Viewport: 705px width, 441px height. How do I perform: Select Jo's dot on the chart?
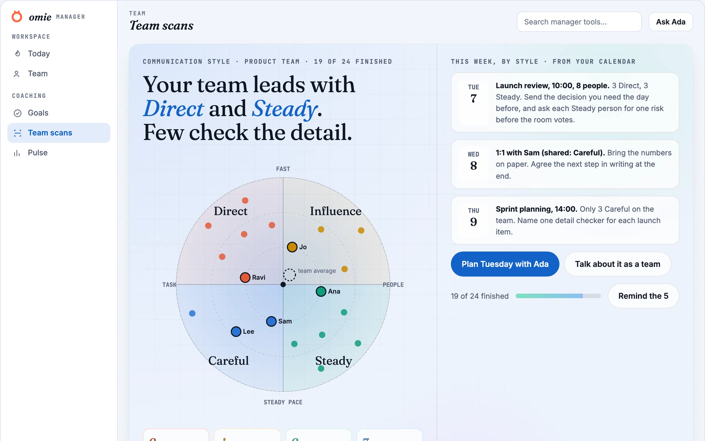tap(292, 247)
